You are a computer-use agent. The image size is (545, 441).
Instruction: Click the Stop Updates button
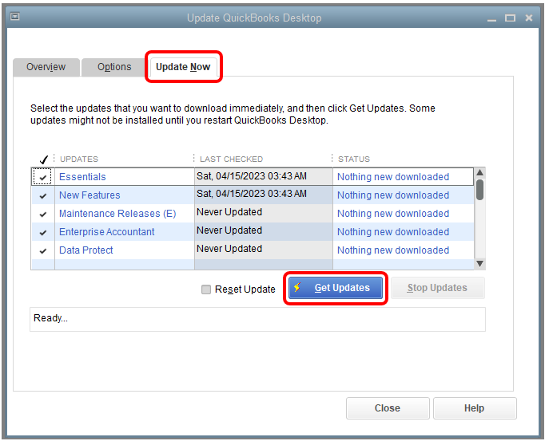click(x=437, y=288)
